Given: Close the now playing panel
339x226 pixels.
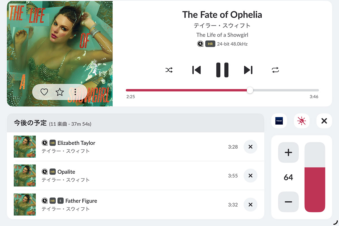Looking at the screenshot, I should (x=324, y=121).
